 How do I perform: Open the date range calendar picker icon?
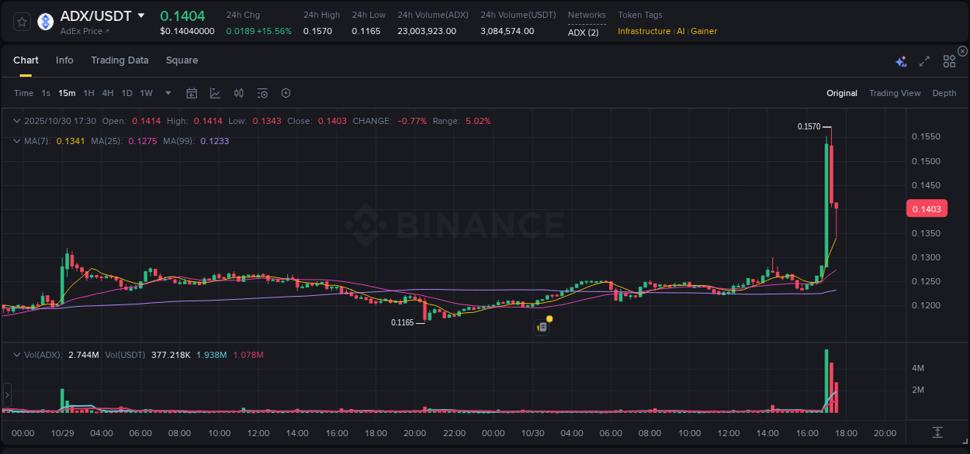click(x=192, y=93)
